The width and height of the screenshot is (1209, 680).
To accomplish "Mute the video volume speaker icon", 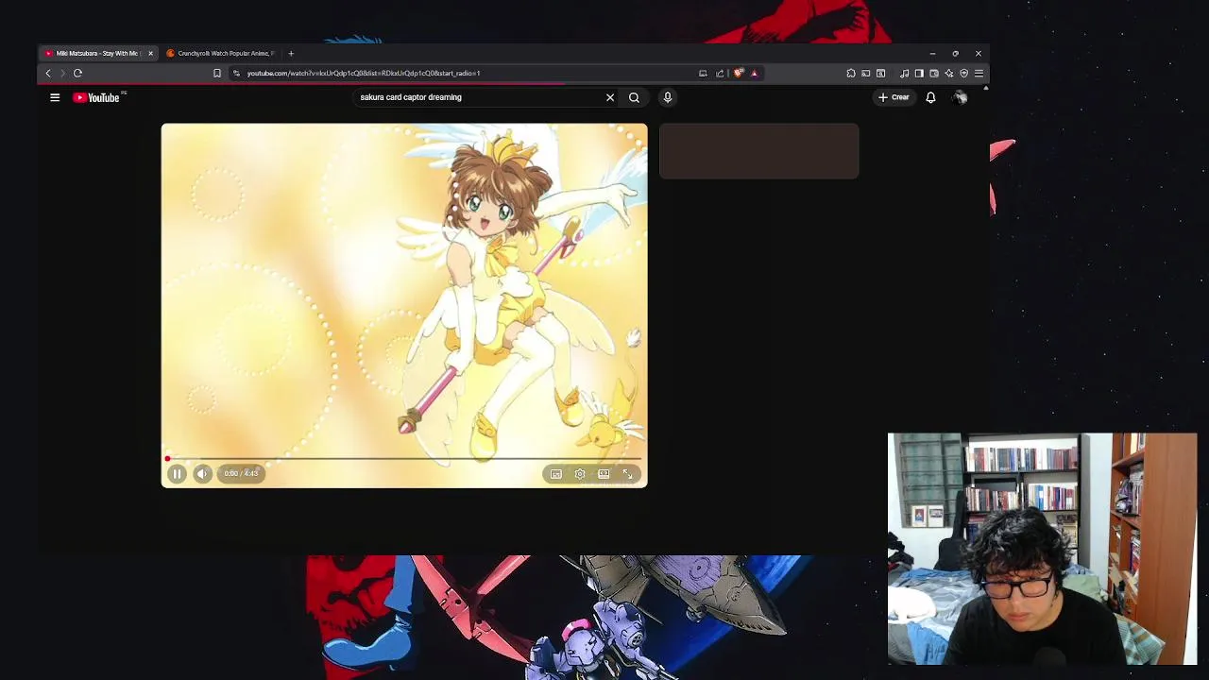I will [x=202, y=474].
